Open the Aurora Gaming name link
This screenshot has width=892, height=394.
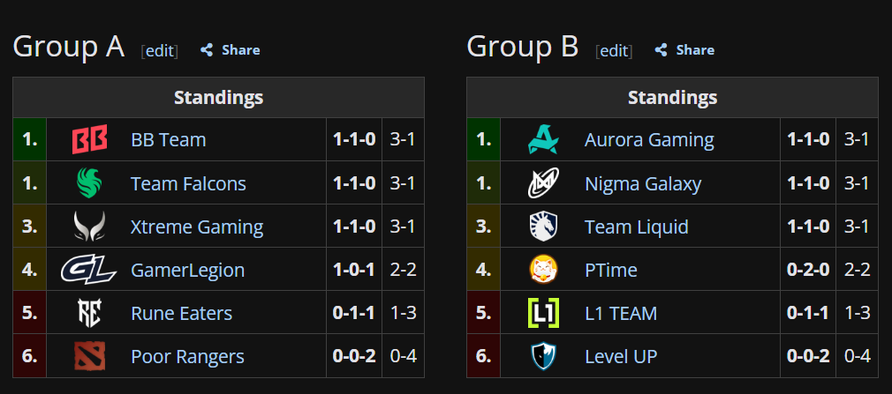[x=649, y=140]
